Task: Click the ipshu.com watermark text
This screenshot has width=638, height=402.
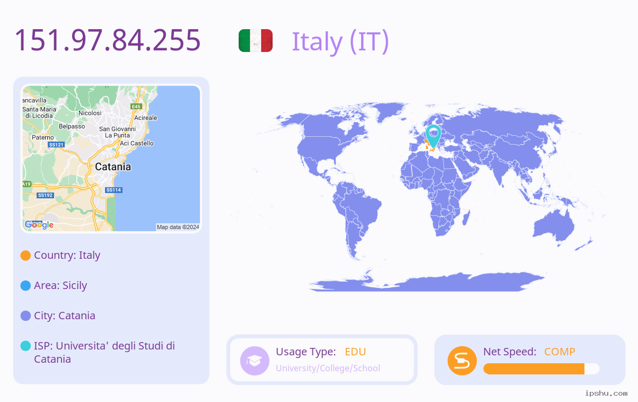Action: pyautogui.click(x=606, y=393)
